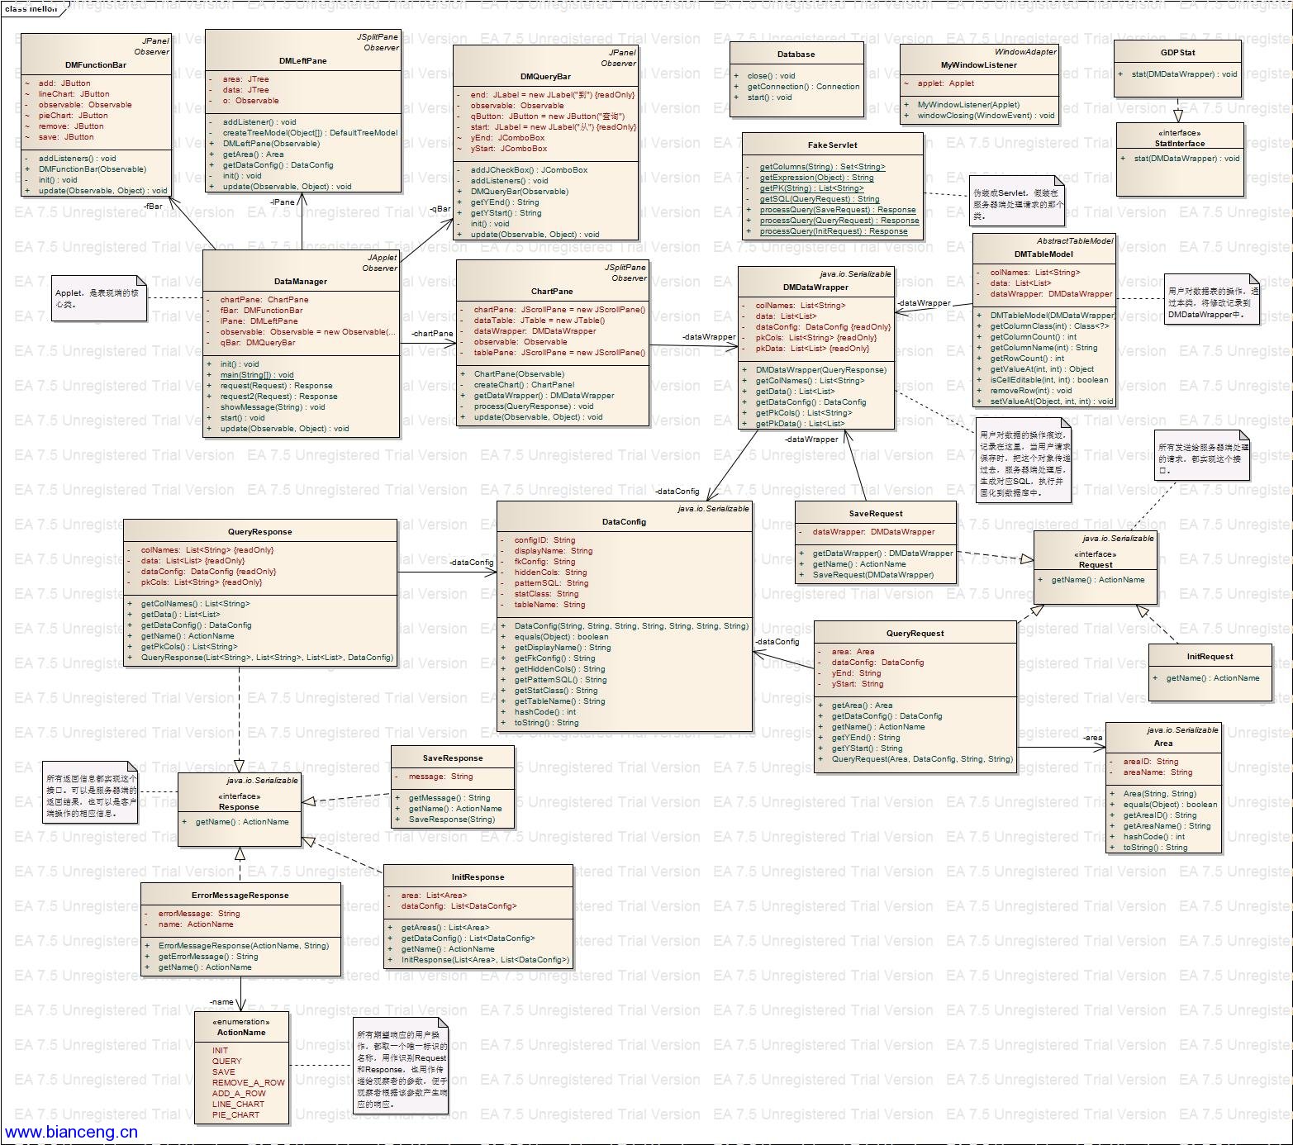This screenshot has width=1293, height=1145.
Task: Select the hiddenCols: String attribute
Action: pyautogui.click(x=550, y=572)
